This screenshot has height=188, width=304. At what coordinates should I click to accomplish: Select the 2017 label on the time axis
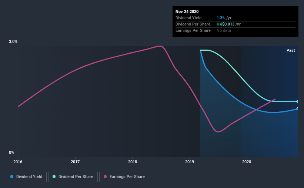point(75,162)
